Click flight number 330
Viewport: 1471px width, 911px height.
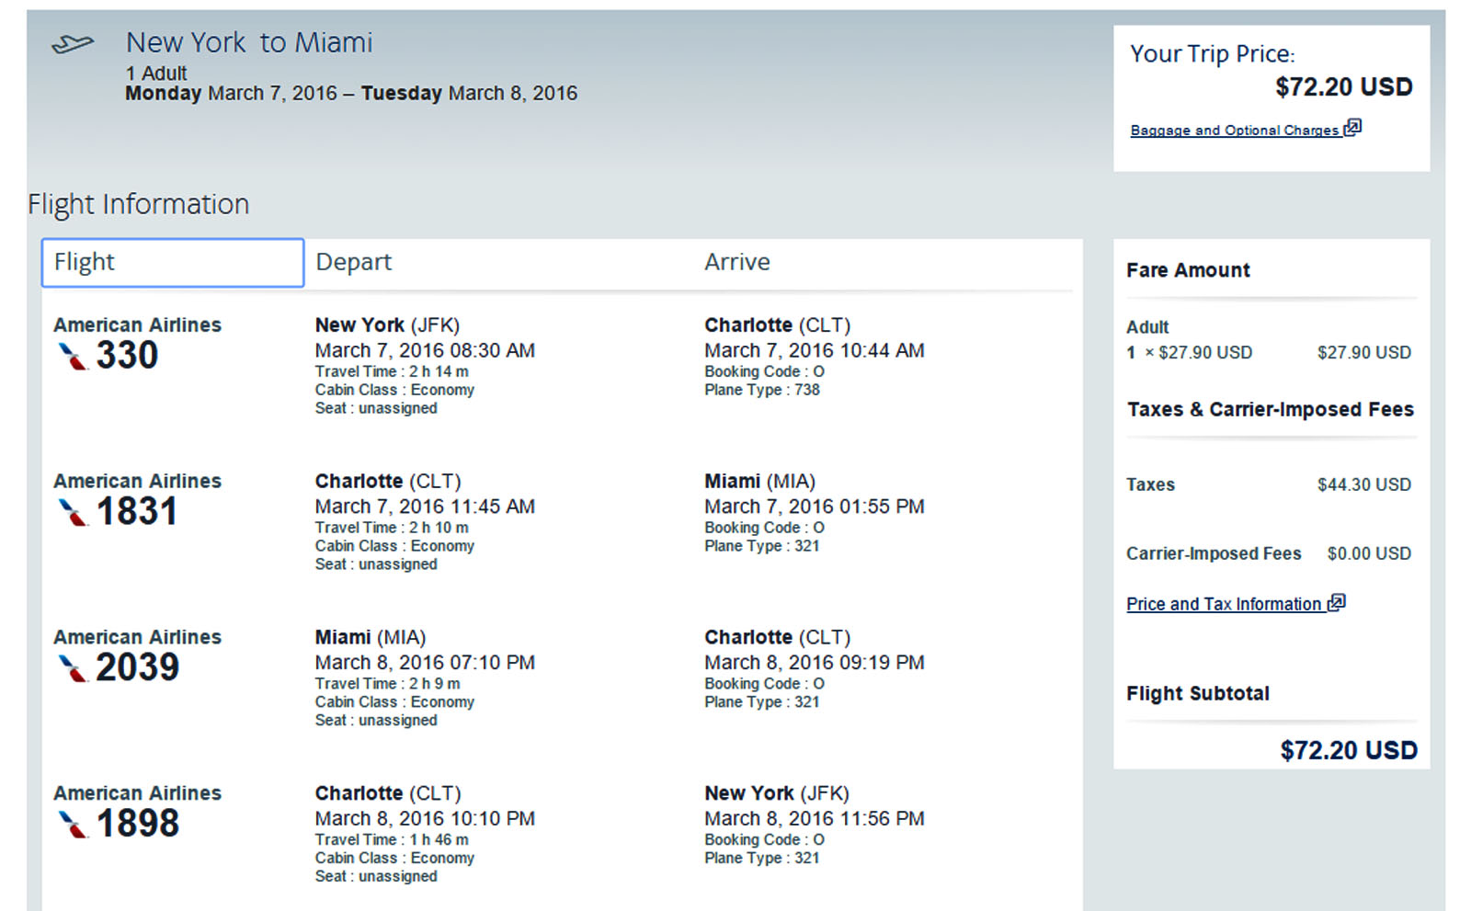(x=127, y=356)
